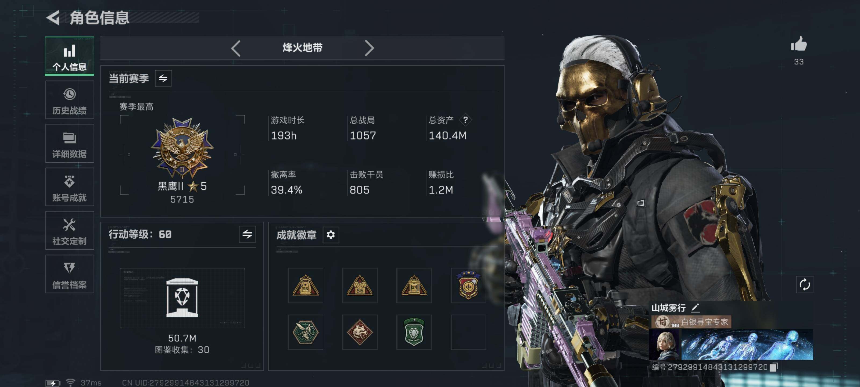The width and height of the screenshot is (860, 387).
Task: Click the 黑鹰II rank emblem
Action: coord(182,148)
